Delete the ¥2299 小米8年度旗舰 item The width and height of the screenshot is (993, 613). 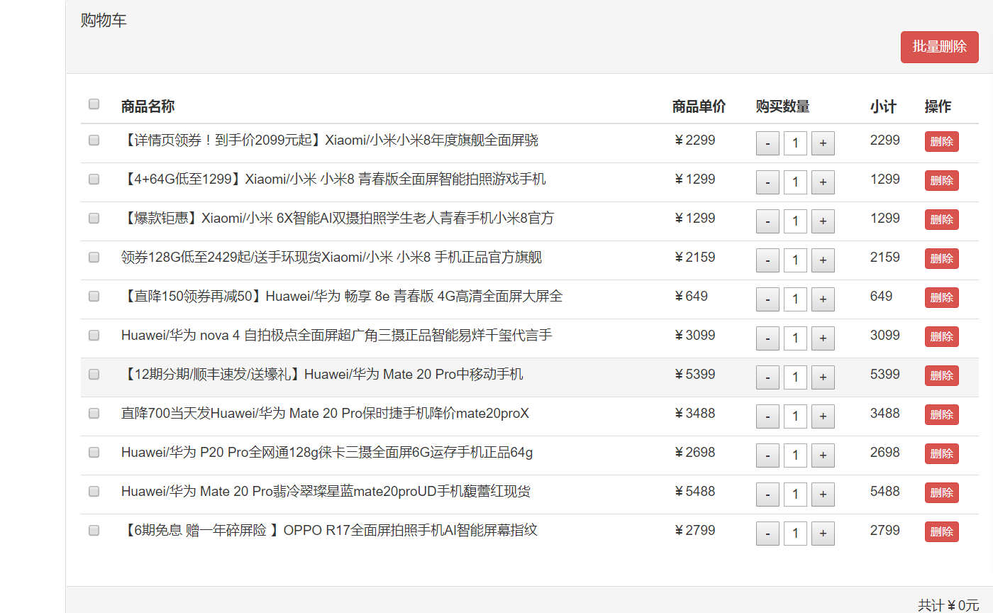pyautogui.click(x=941, y=141)
